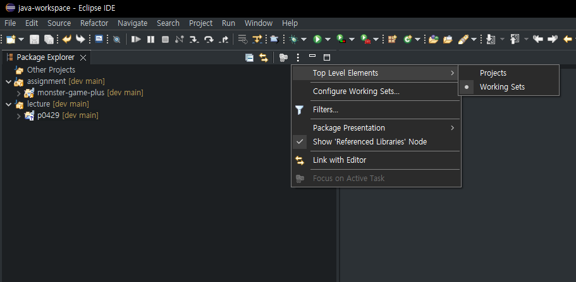Image resolution: width=576 pixels, height=282 pixels.
Task: Click the yellow Back navigation arrow
Action: click(x=568, y=39)
